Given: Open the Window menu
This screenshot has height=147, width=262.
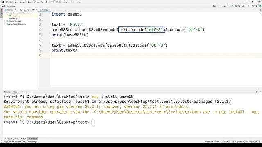Looking at the screenshot, I should 59,2.
